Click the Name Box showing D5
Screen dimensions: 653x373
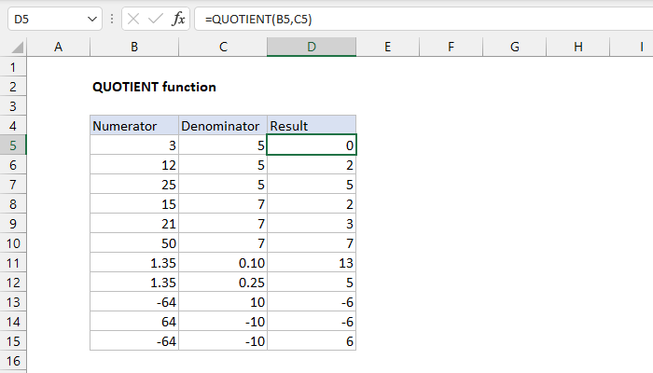coord(54,20)
